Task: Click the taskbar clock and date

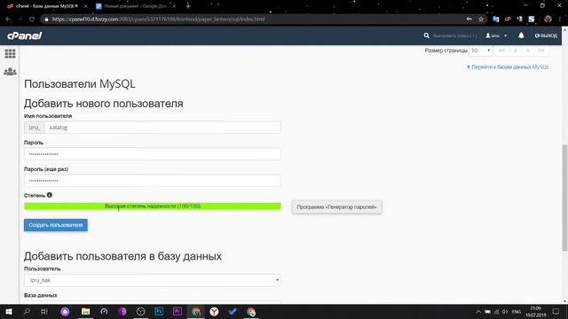Action: pyautogui.click(x=535, y=311)
